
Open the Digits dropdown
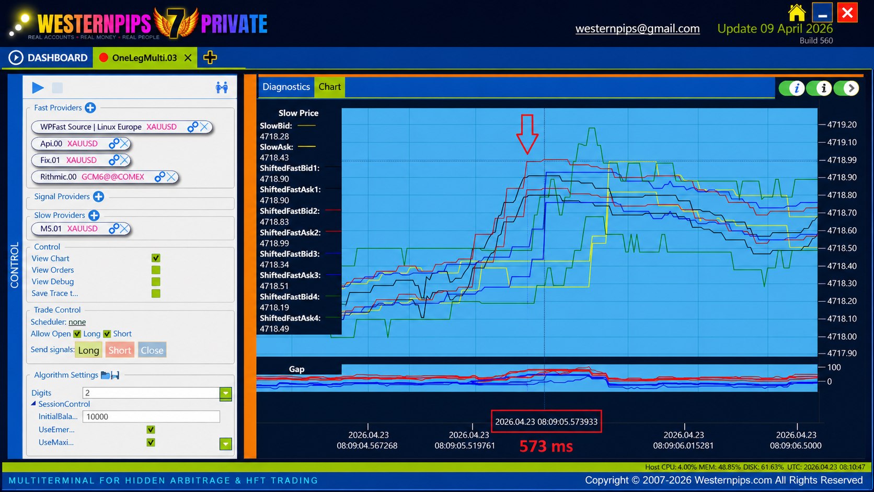(225, 393)
